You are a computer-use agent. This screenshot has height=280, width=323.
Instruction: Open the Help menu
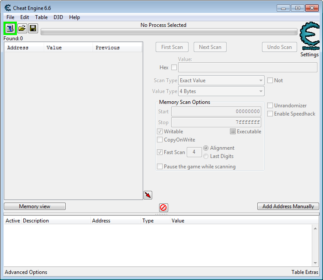[x=74, y=17]
